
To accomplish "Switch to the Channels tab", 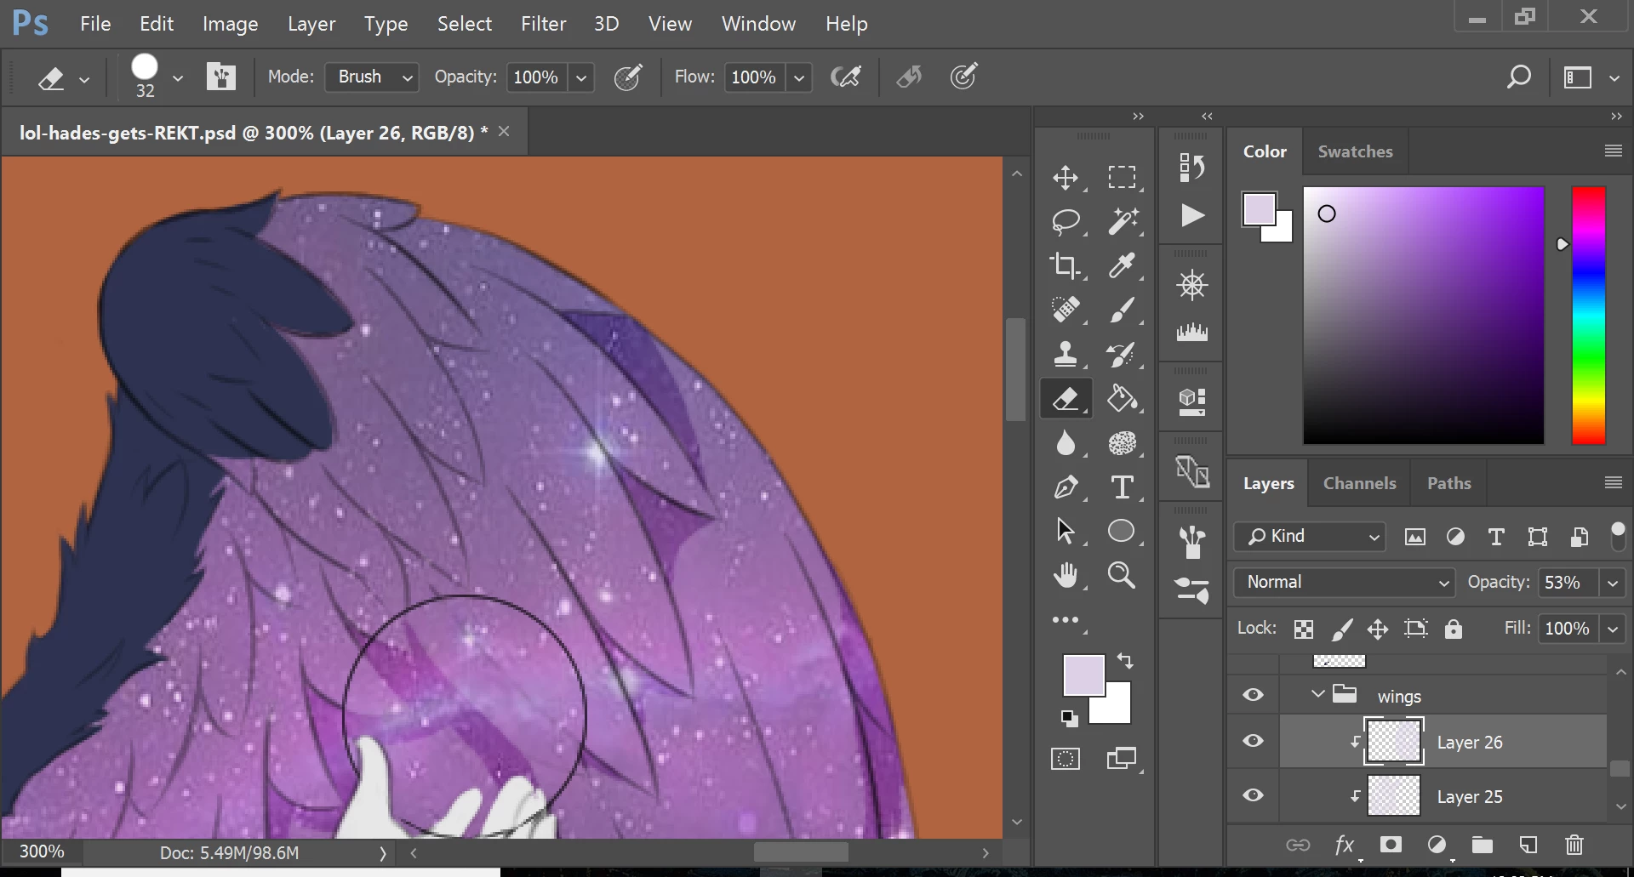I will [x=1359, y=483].
